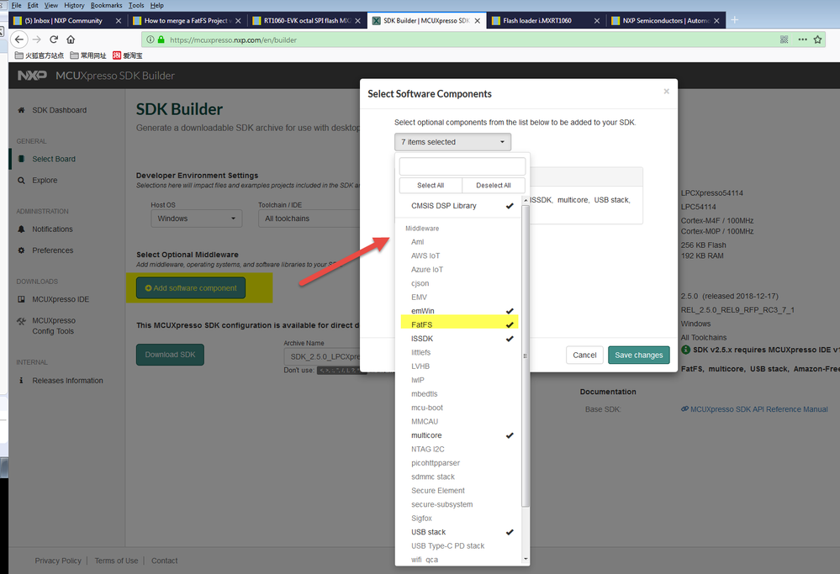Click the Releases Information info icon

[21, 381]
